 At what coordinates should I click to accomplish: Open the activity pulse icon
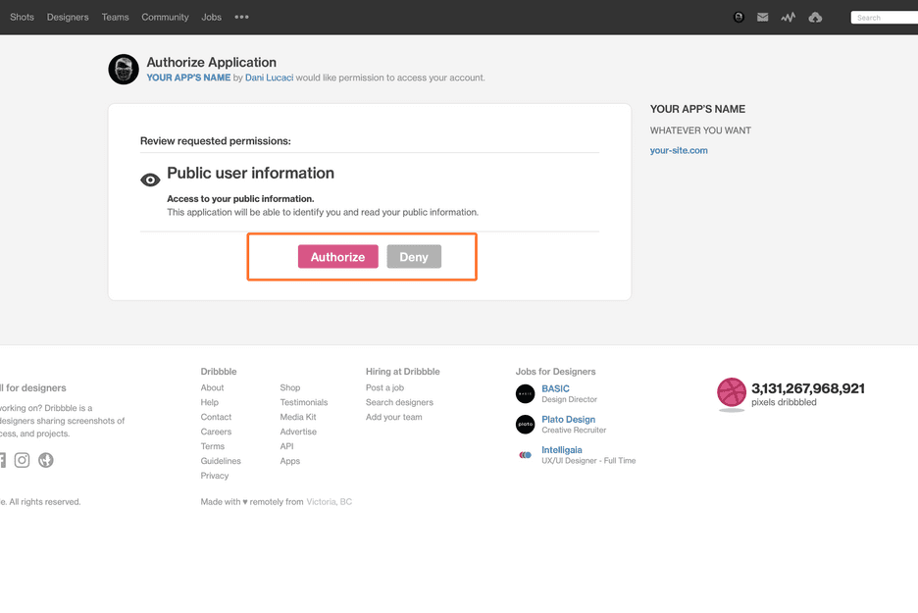click(x=788, y=17)
